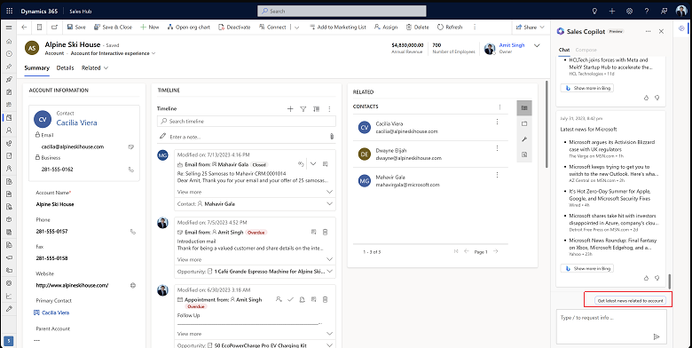
Task: Toggle the left site map hamburger menu
Action: (8, 28)
